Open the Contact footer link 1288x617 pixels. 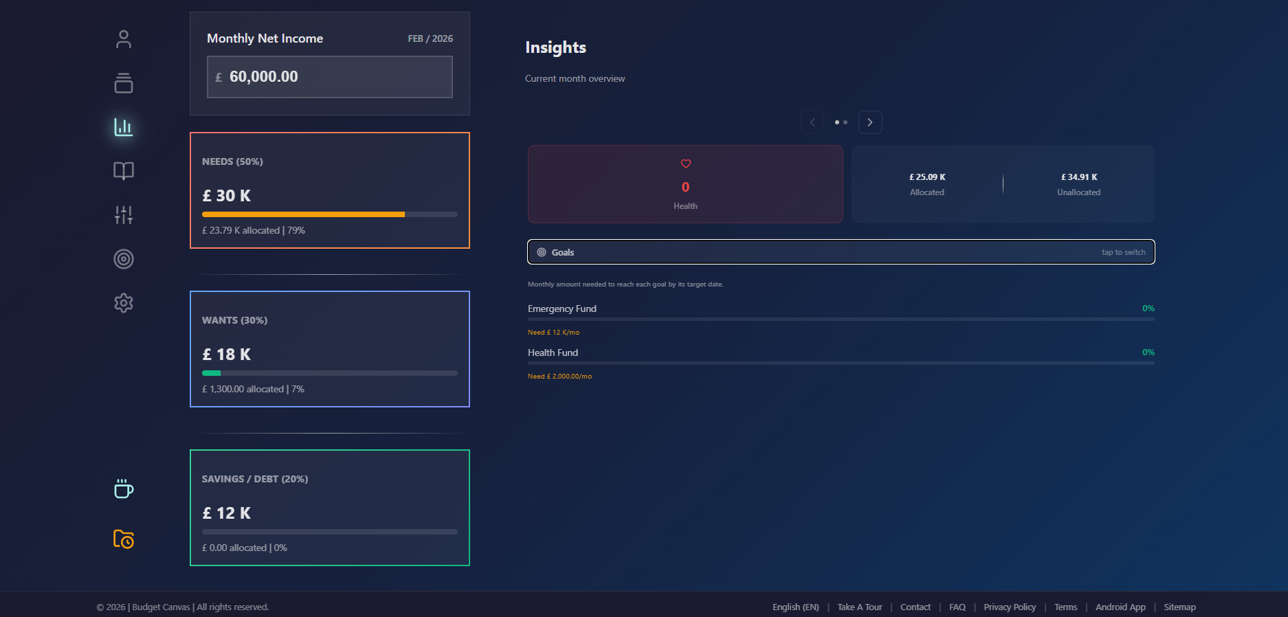coord(915,607)
